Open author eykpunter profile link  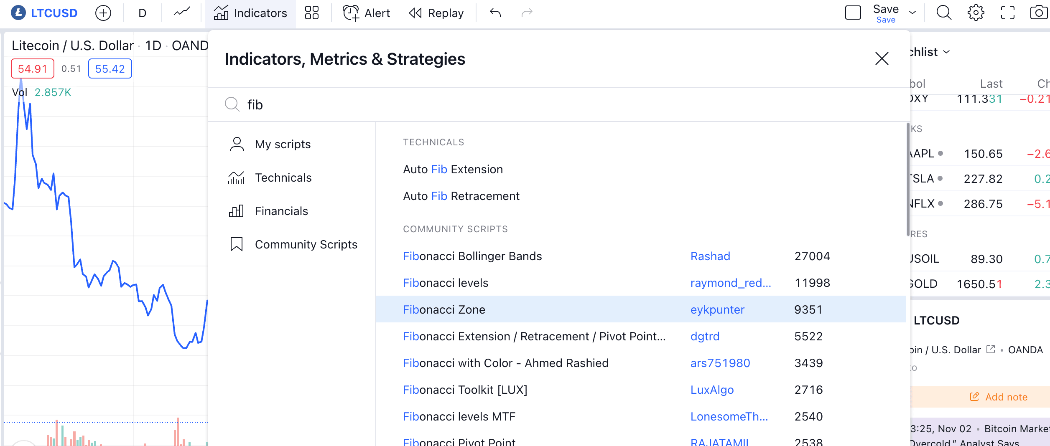click(x=717, y=309)
